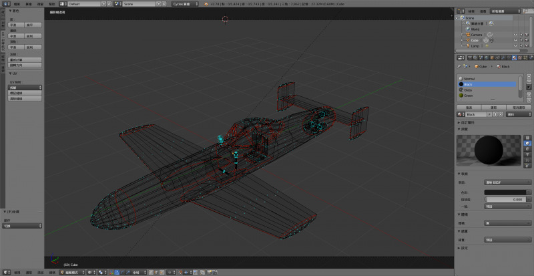
Task: Open the Texture properties tab
Action: tap(520, 58)
